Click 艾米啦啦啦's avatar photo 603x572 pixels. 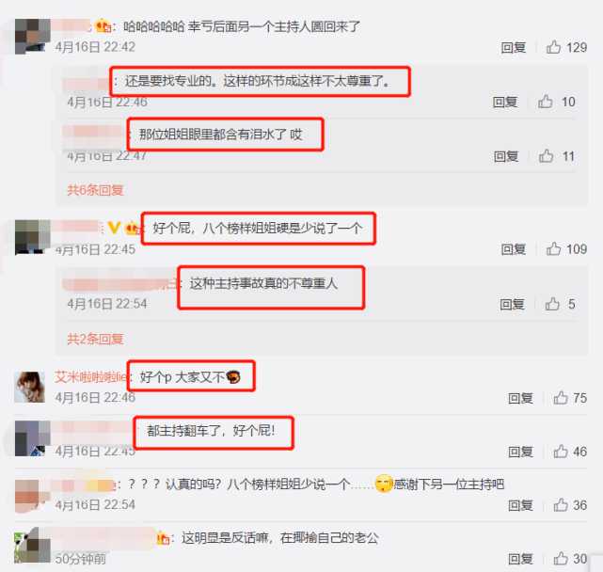click(x=29, y=387)
